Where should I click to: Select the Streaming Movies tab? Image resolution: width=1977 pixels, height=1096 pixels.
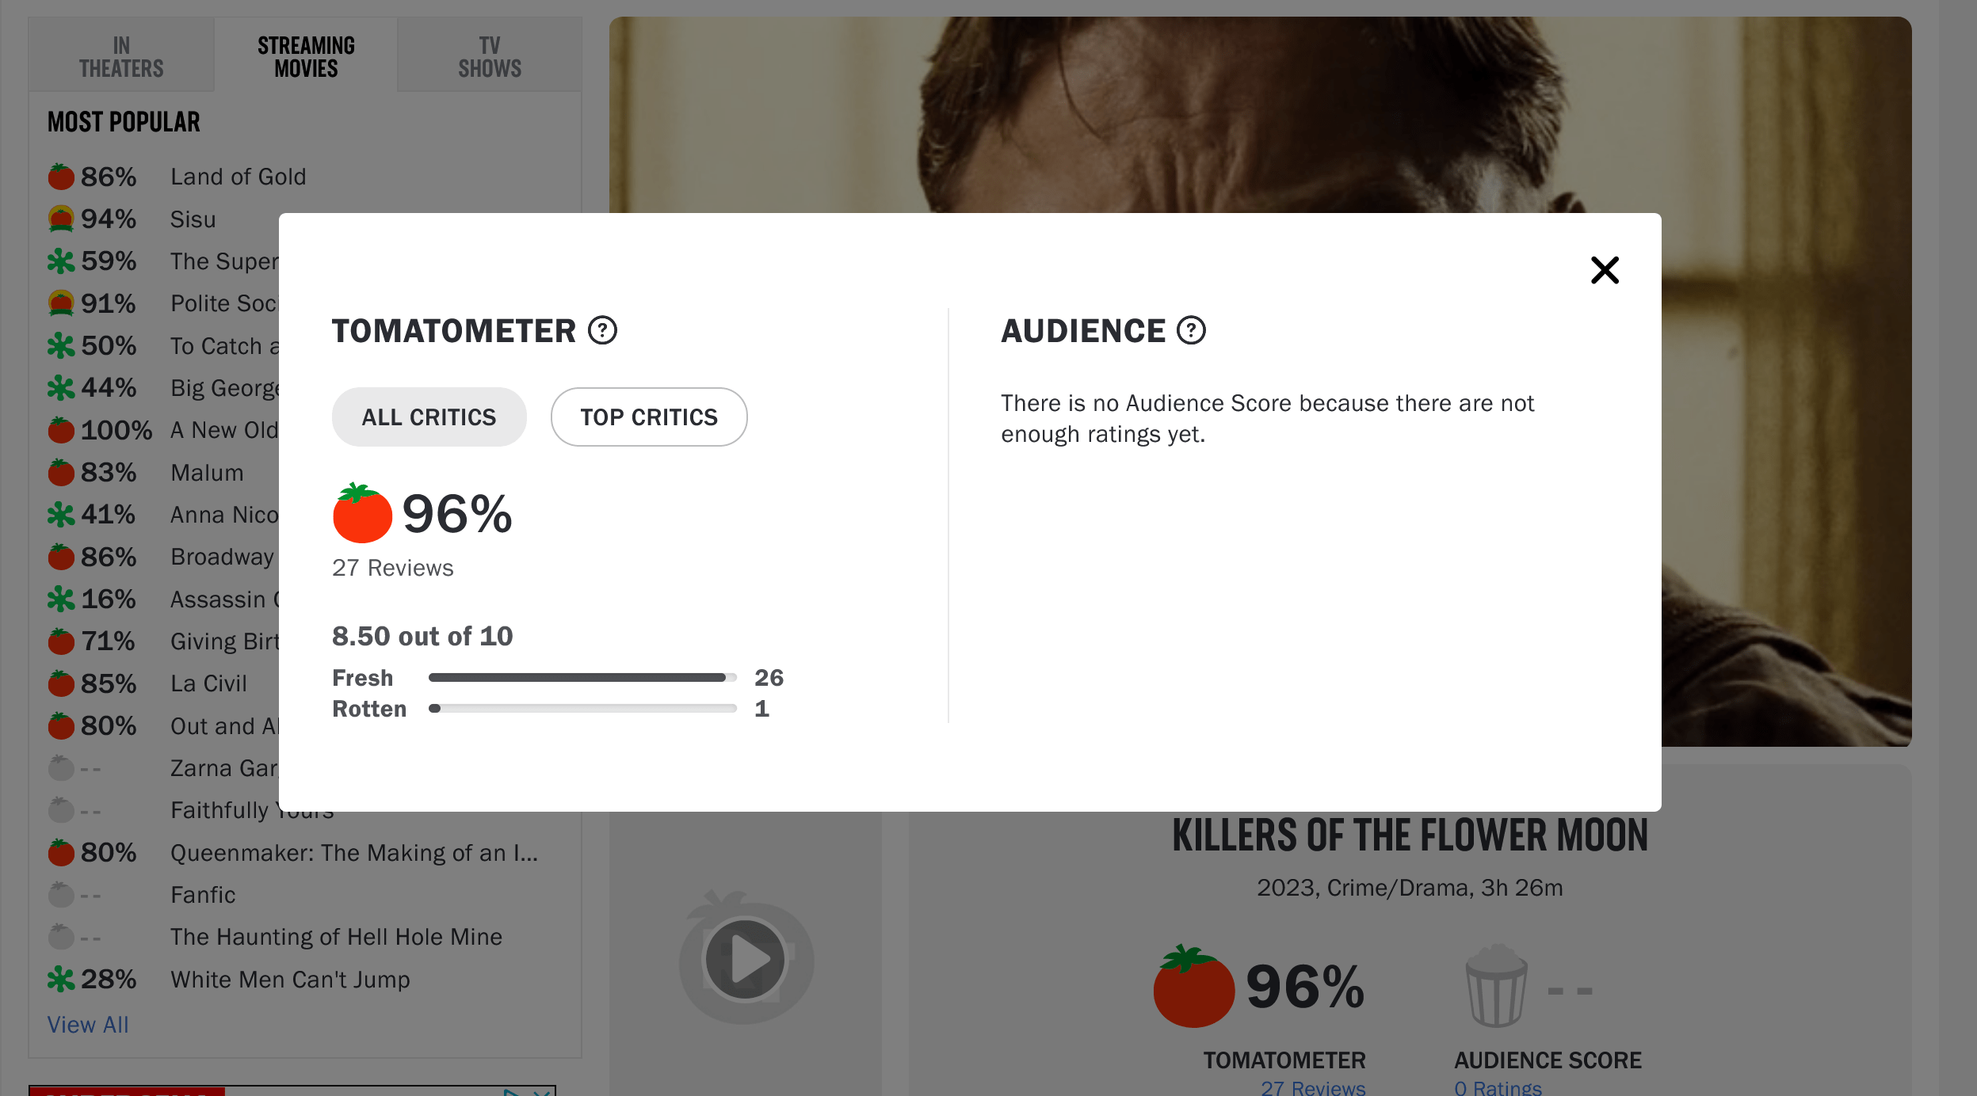pyautogui.click(x=306, y=56)
